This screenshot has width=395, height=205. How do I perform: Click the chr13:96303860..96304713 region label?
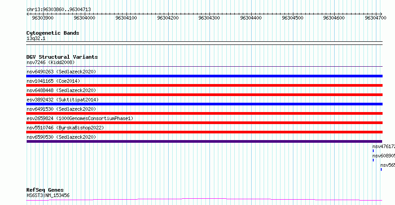59,10
